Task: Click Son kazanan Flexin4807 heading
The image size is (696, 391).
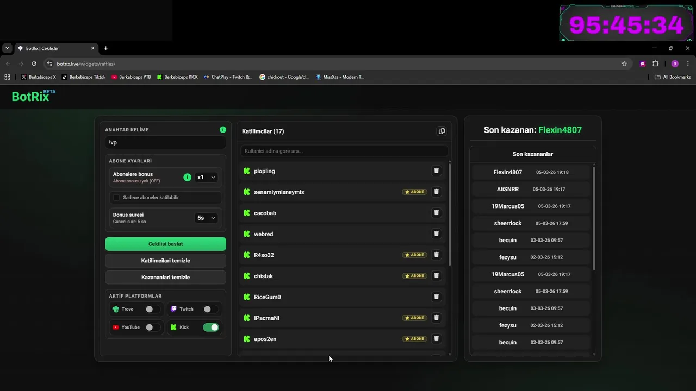Action: [x=532, y=130]
